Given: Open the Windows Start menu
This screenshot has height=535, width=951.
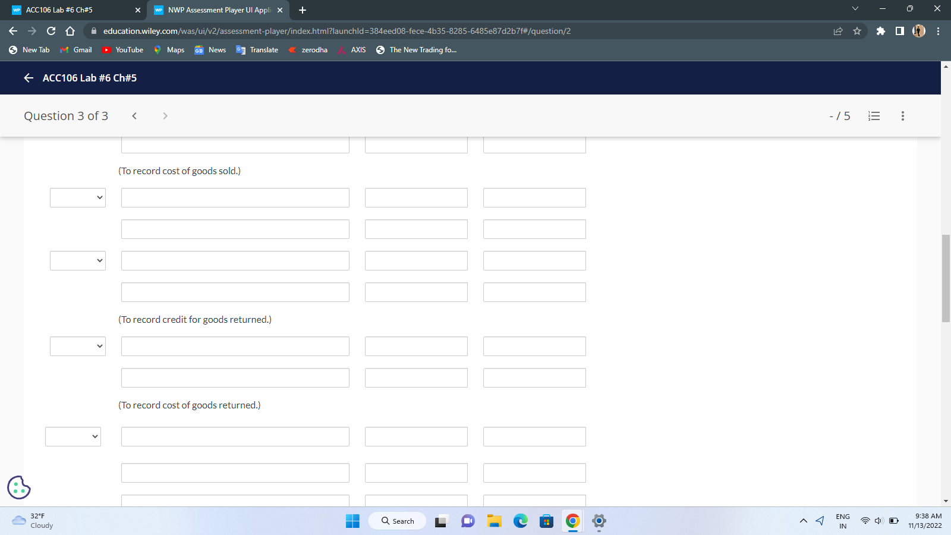Looking at the screenshot, I should 352,521.
